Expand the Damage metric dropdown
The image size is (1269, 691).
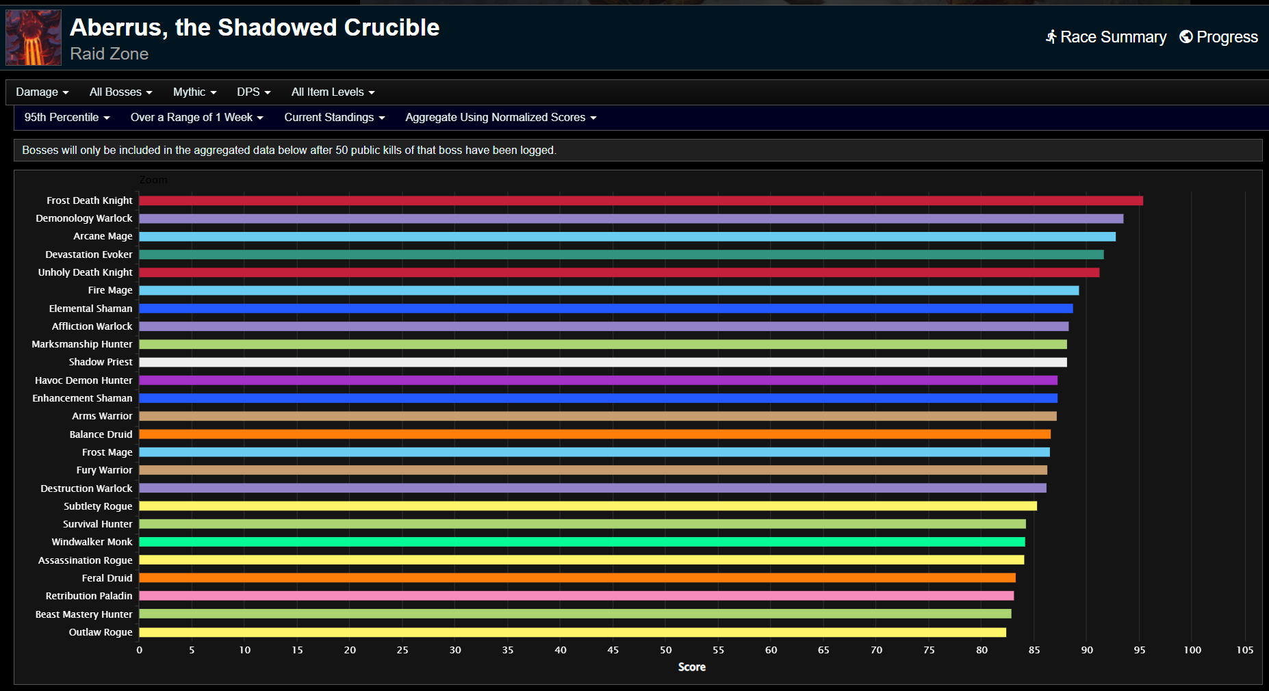coord(42,92)
